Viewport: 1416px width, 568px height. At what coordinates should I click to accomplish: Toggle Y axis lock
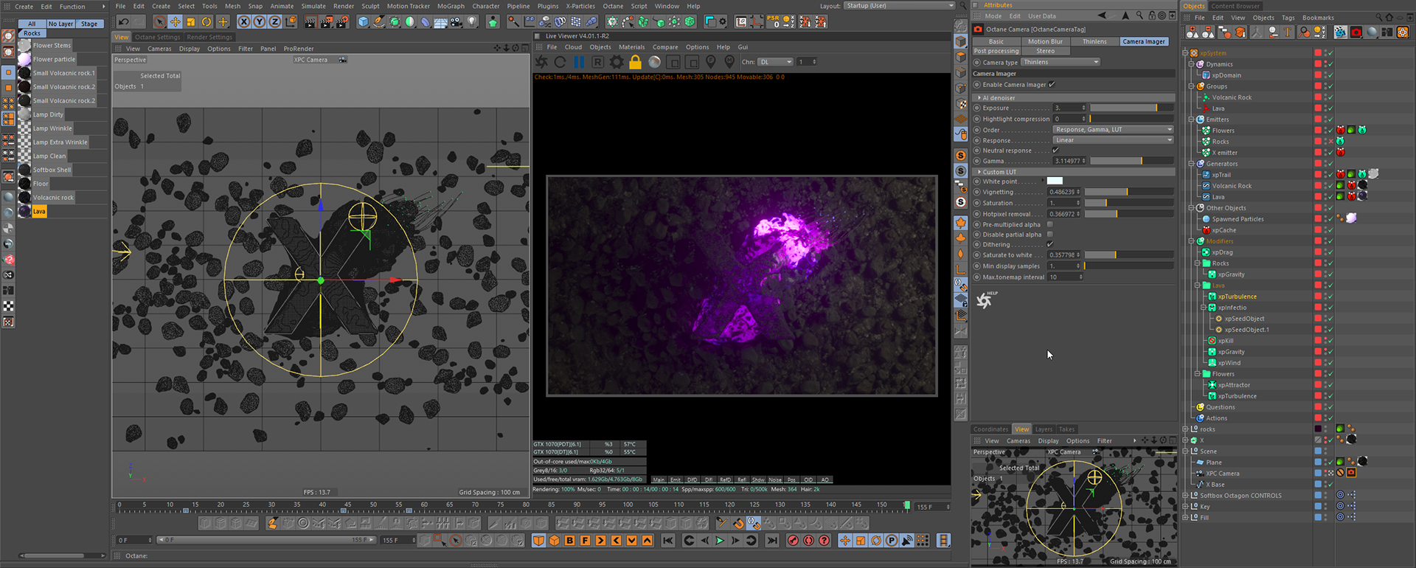click(259, 22)
